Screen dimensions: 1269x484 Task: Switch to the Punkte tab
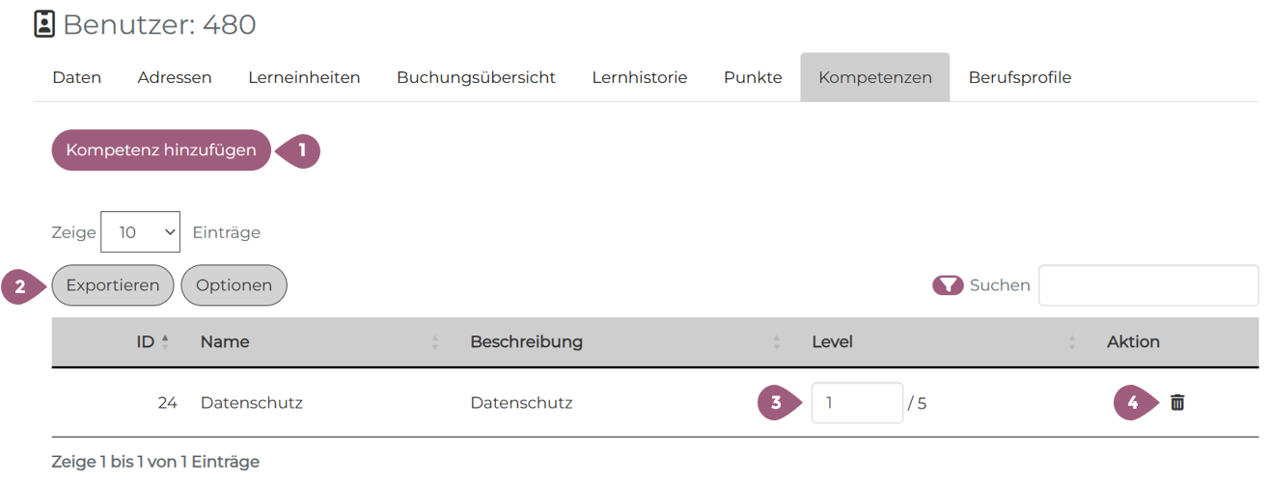tap(753, 78)
